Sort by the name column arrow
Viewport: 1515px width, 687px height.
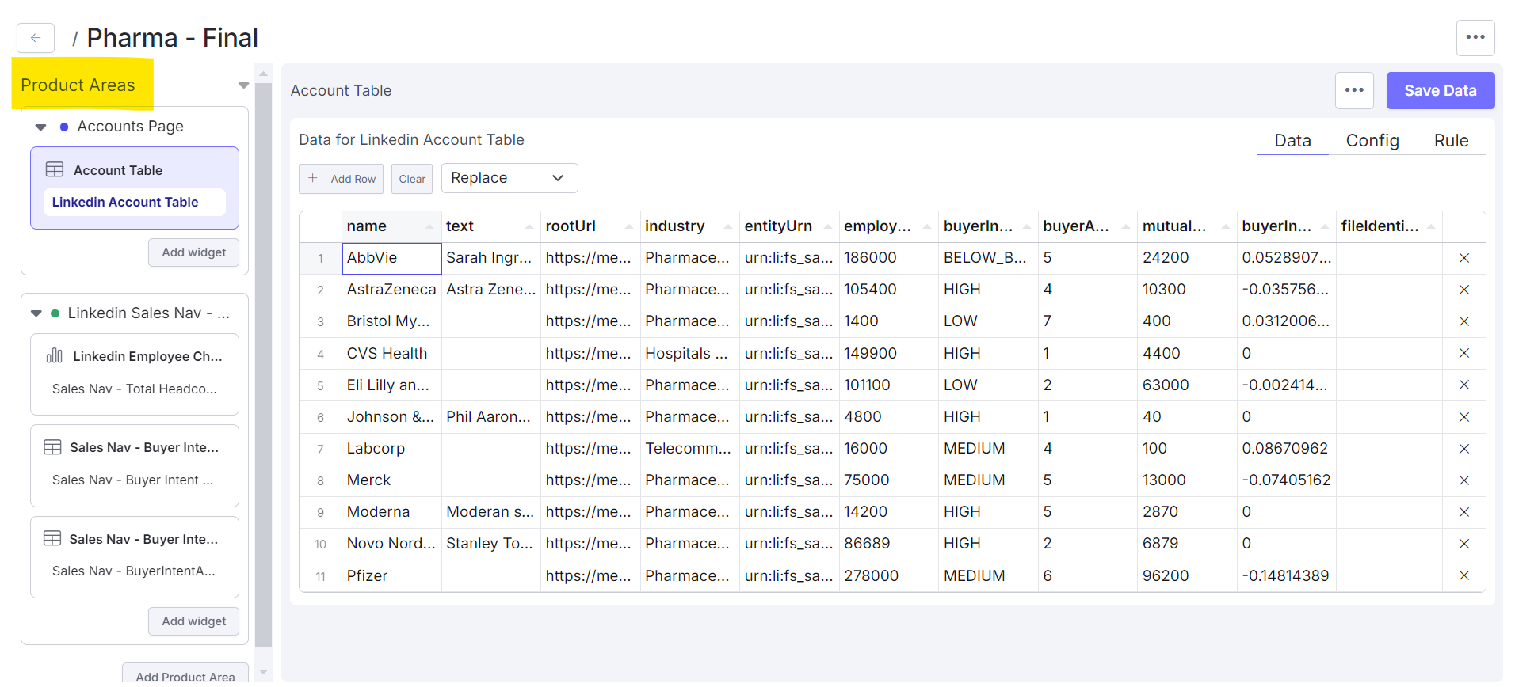(x=429, y=226)
